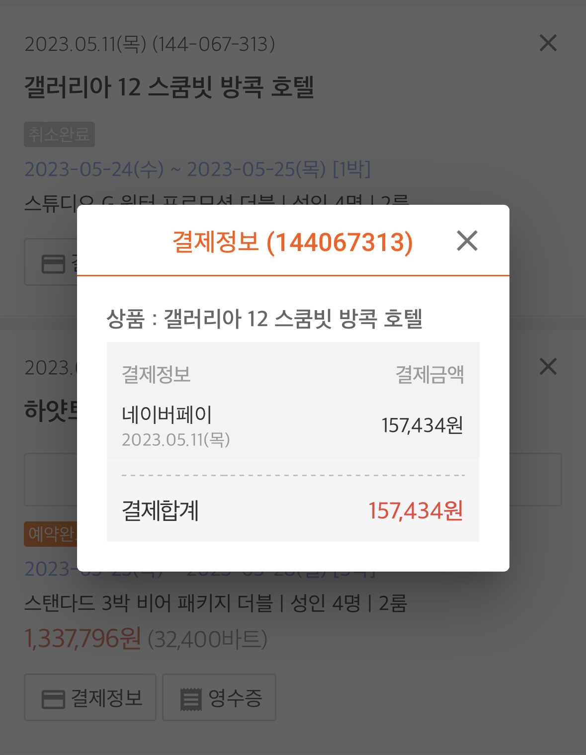
Task: Click the 결제합계 total label
Action: click(x=161, y=511)
